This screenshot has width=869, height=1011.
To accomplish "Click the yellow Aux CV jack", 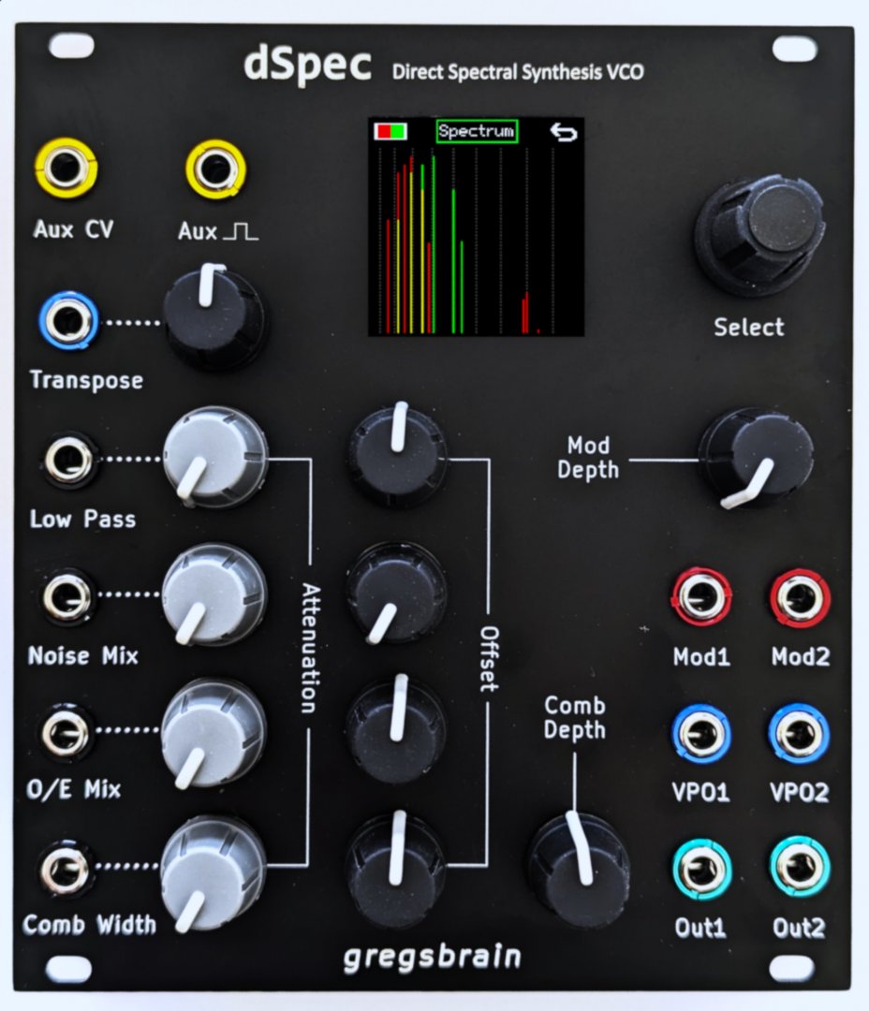I will pyautogui.click(x=64, y=168).
